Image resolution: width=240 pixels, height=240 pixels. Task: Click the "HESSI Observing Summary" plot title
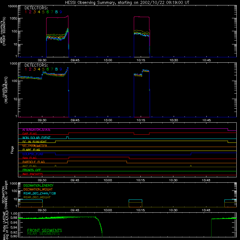127,3
